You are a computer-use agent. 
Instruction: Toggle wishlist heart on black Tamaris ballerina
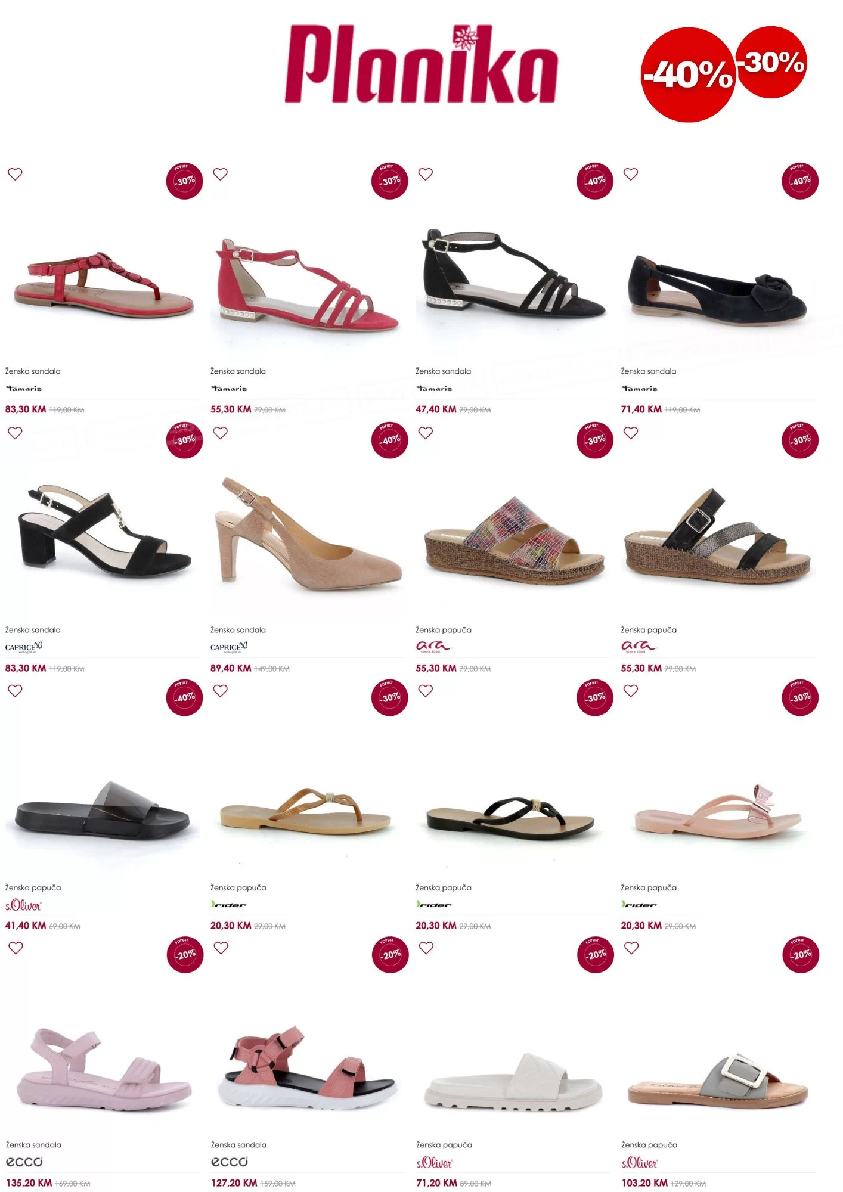631,174
